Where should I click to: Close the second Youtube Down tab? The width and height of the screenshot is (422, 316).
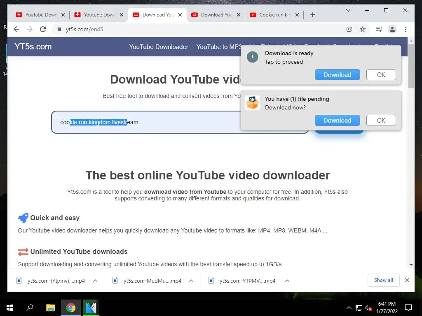(122, 15)
